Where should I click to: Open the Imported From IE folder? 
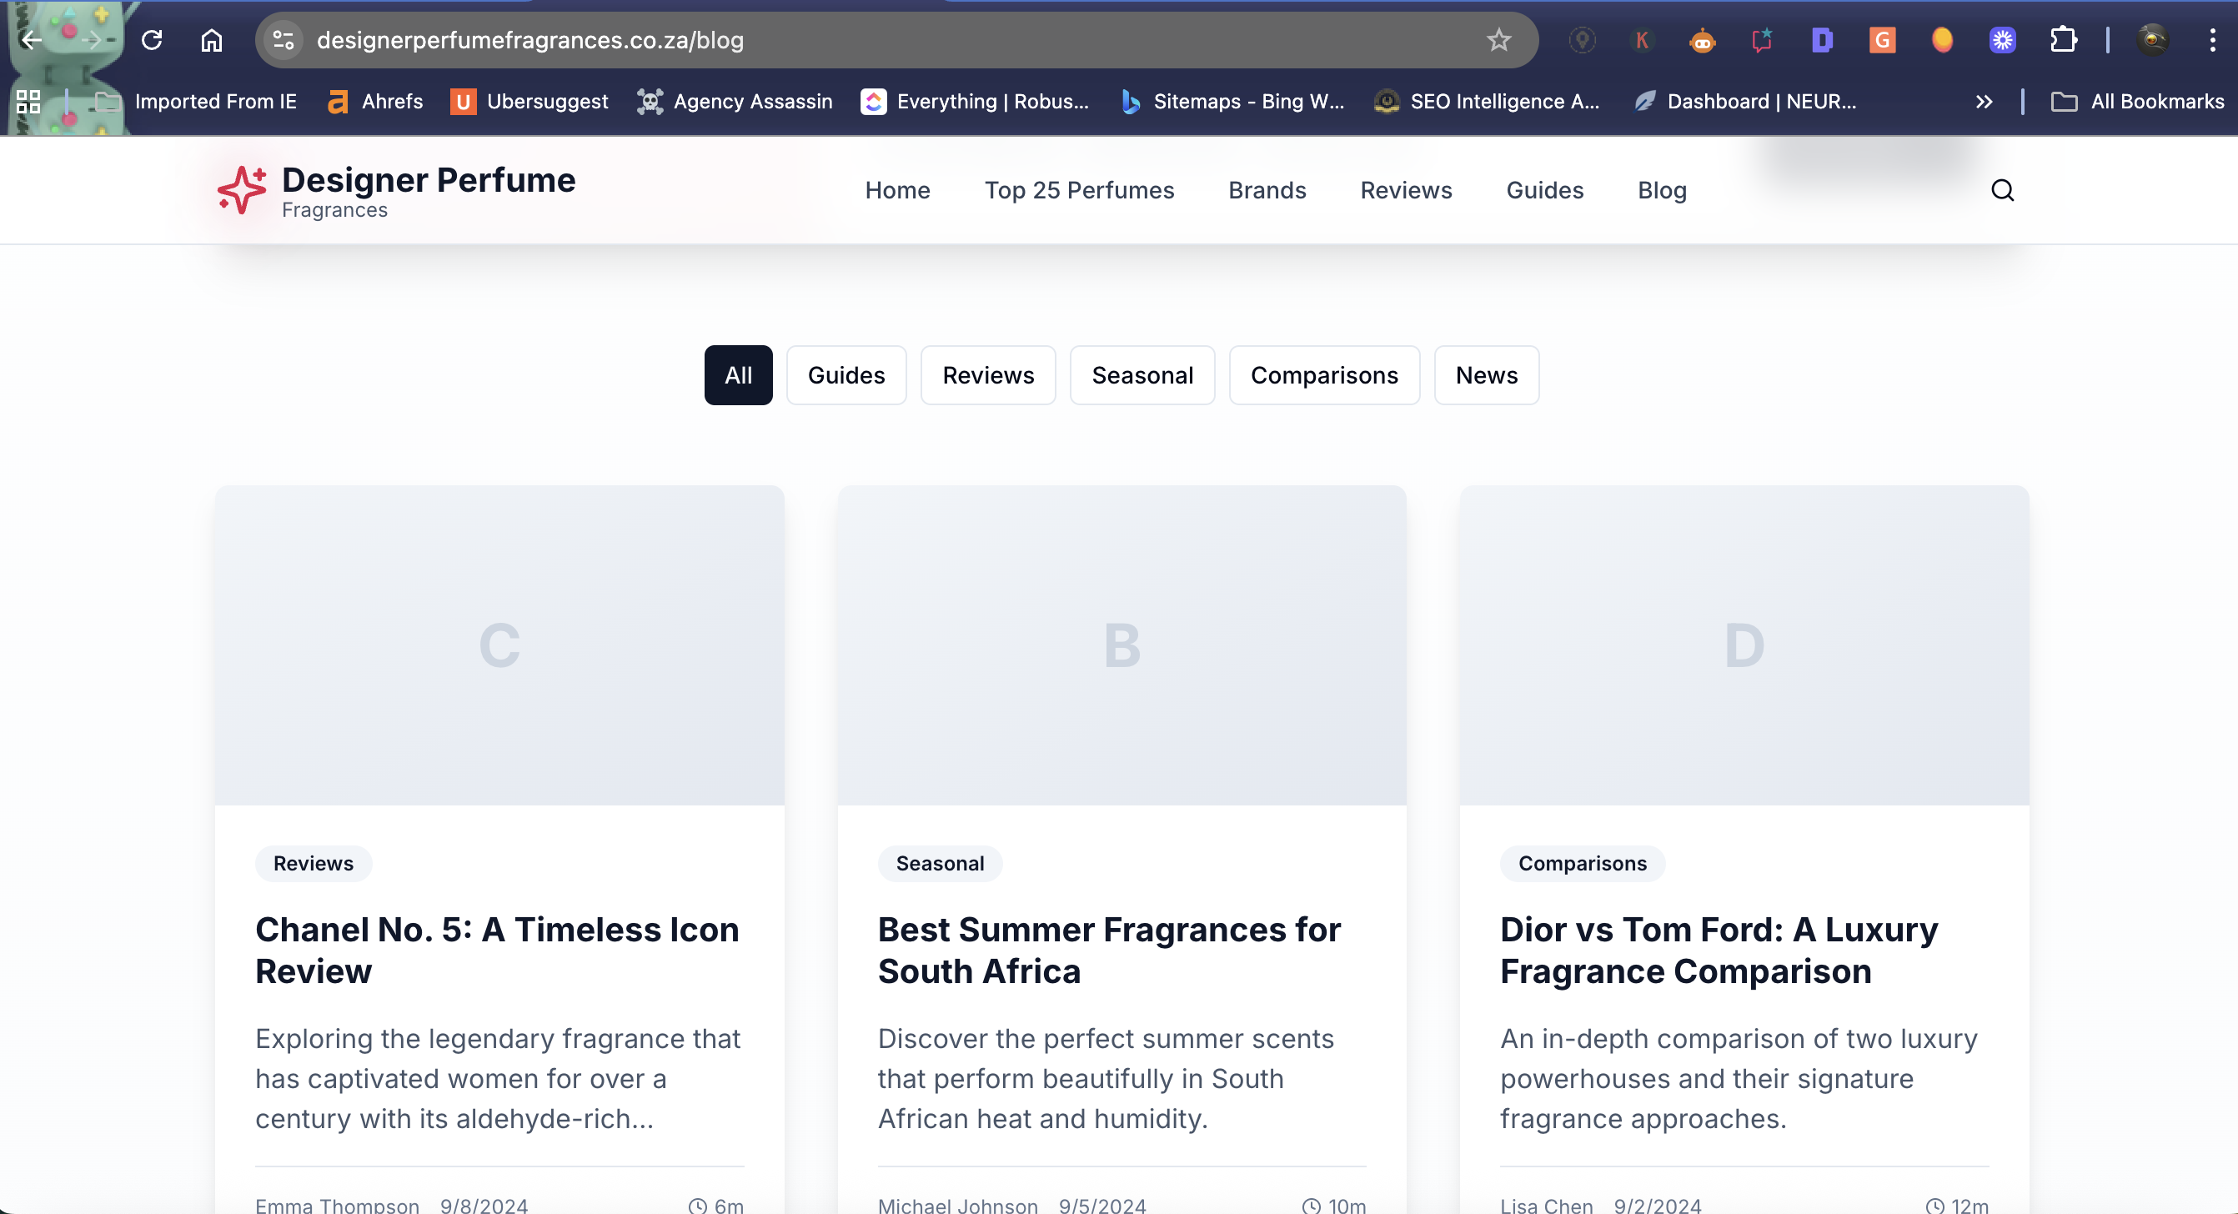(x=195, y=102)
